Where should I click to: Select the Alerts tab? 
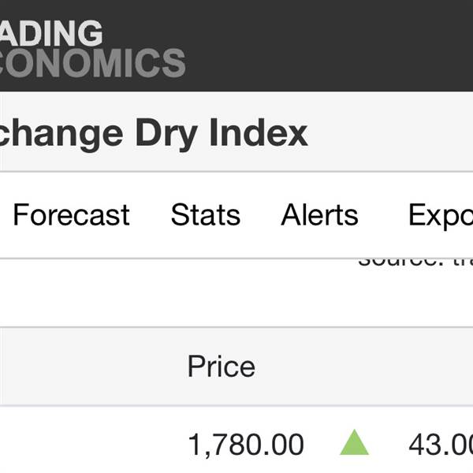pos(319,214)
